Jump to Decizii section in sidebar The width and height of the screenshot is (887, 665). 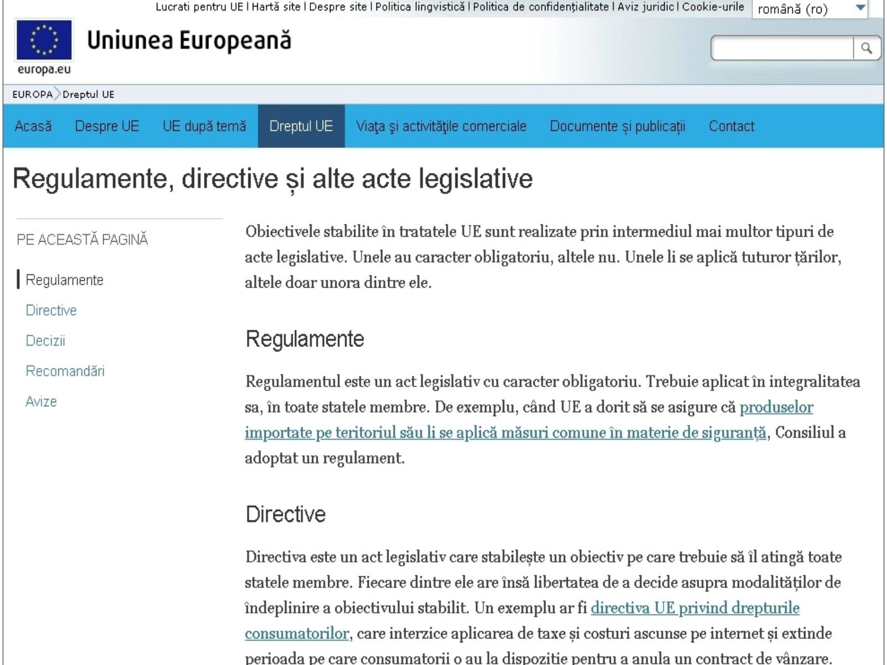(x=45, y=341)
